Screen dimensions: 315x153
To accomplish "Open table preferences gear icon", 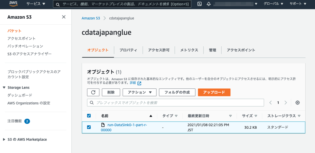I will click(x=297, y=103).
